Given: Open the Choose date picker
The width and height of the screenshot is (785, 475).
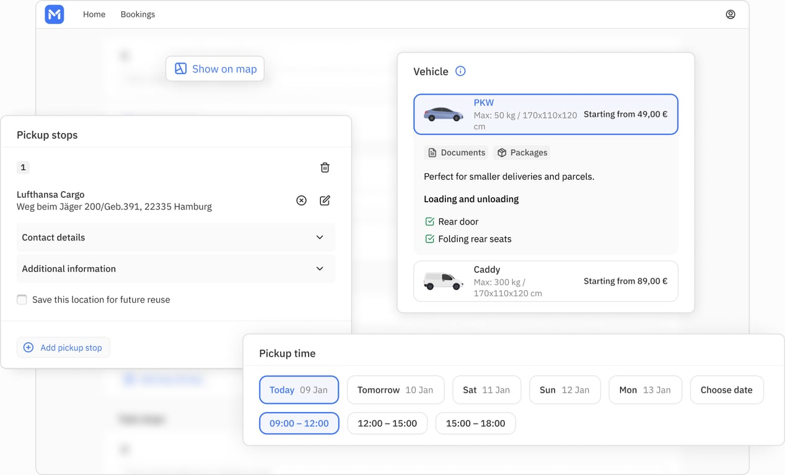Looking at the screenshot, I should coord(727,390).
